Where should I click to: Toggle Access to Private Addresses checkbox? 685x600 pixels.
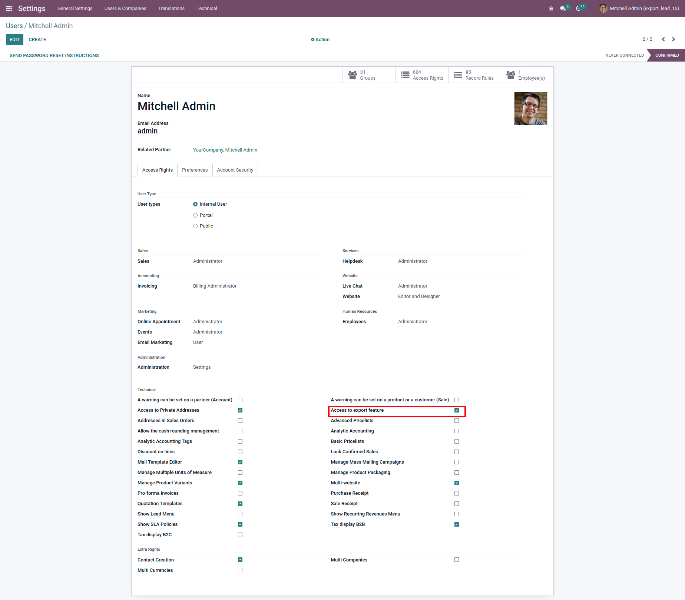pos(240,410)
